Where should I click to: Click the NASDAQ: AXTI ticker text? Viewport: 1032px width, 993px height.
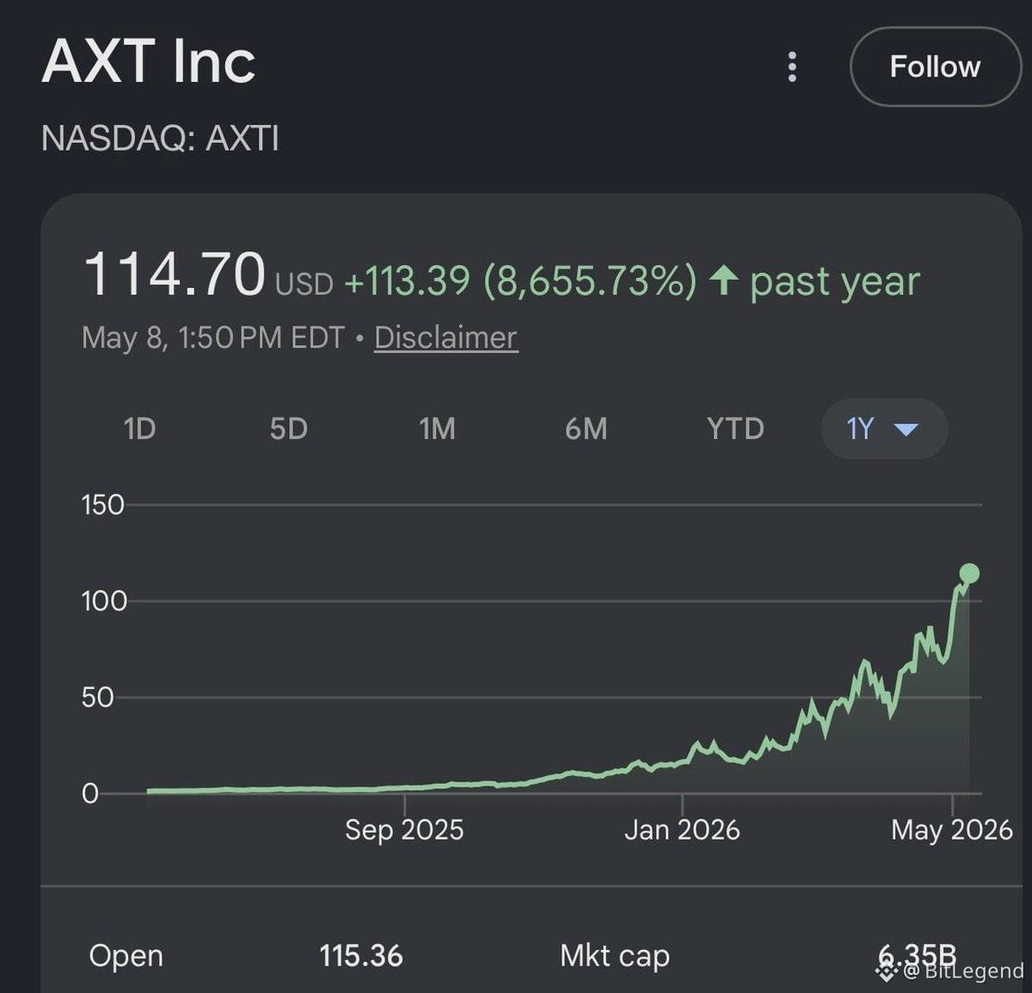160,139
